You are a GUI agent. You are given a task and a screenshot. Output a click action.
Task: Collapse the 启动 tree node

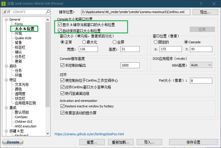tap(6, 66)
